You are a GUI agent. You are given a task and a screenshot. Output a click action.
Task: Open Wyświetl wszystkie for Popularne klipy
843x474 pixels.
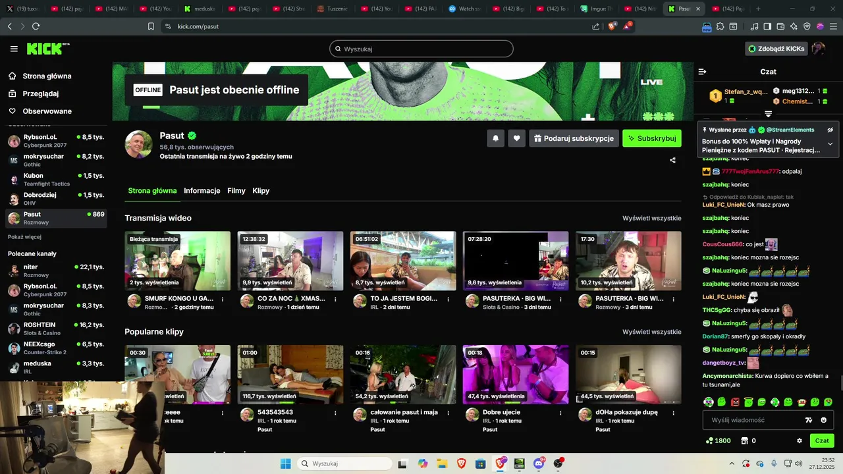click(651, 332)
